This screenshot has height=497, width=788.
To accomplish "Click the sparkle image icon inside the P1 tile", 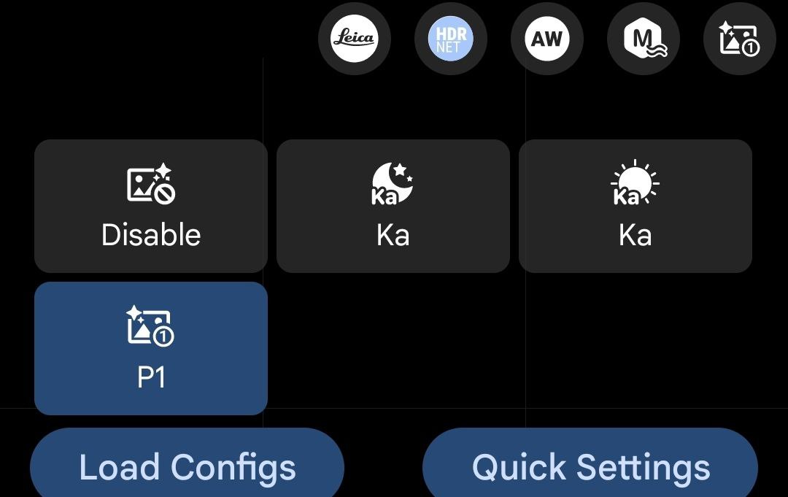I will (150, 325).
